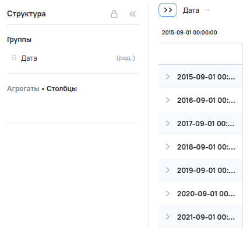
Task: Collapse the Структура panel with double chevron
Action: [133, 14]
